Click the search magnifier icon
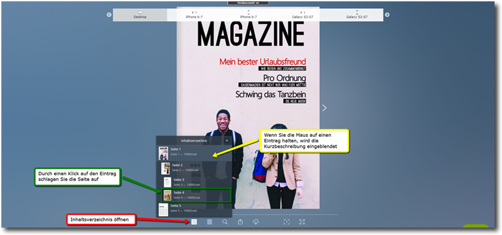502x235 pixels. (x=225, y=222)
